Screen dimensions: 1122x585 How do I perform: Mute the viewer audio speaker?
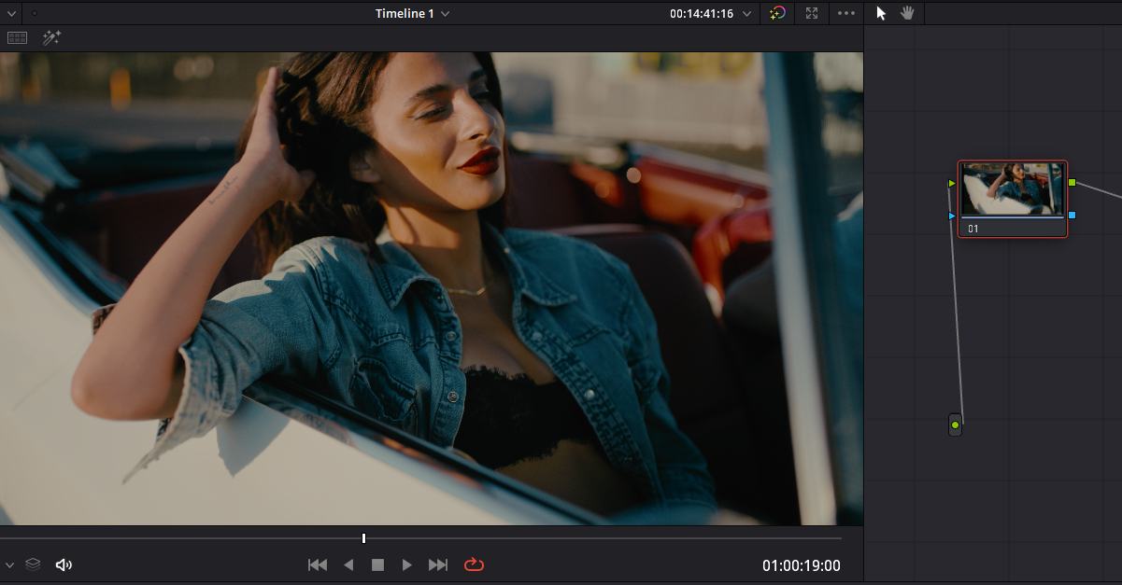(64, 564)
